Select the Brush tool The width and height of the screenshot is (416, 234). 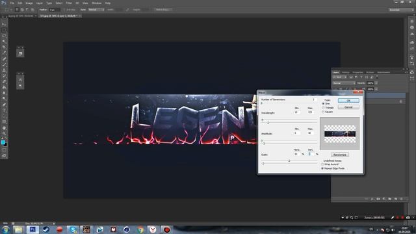(4, 65)
